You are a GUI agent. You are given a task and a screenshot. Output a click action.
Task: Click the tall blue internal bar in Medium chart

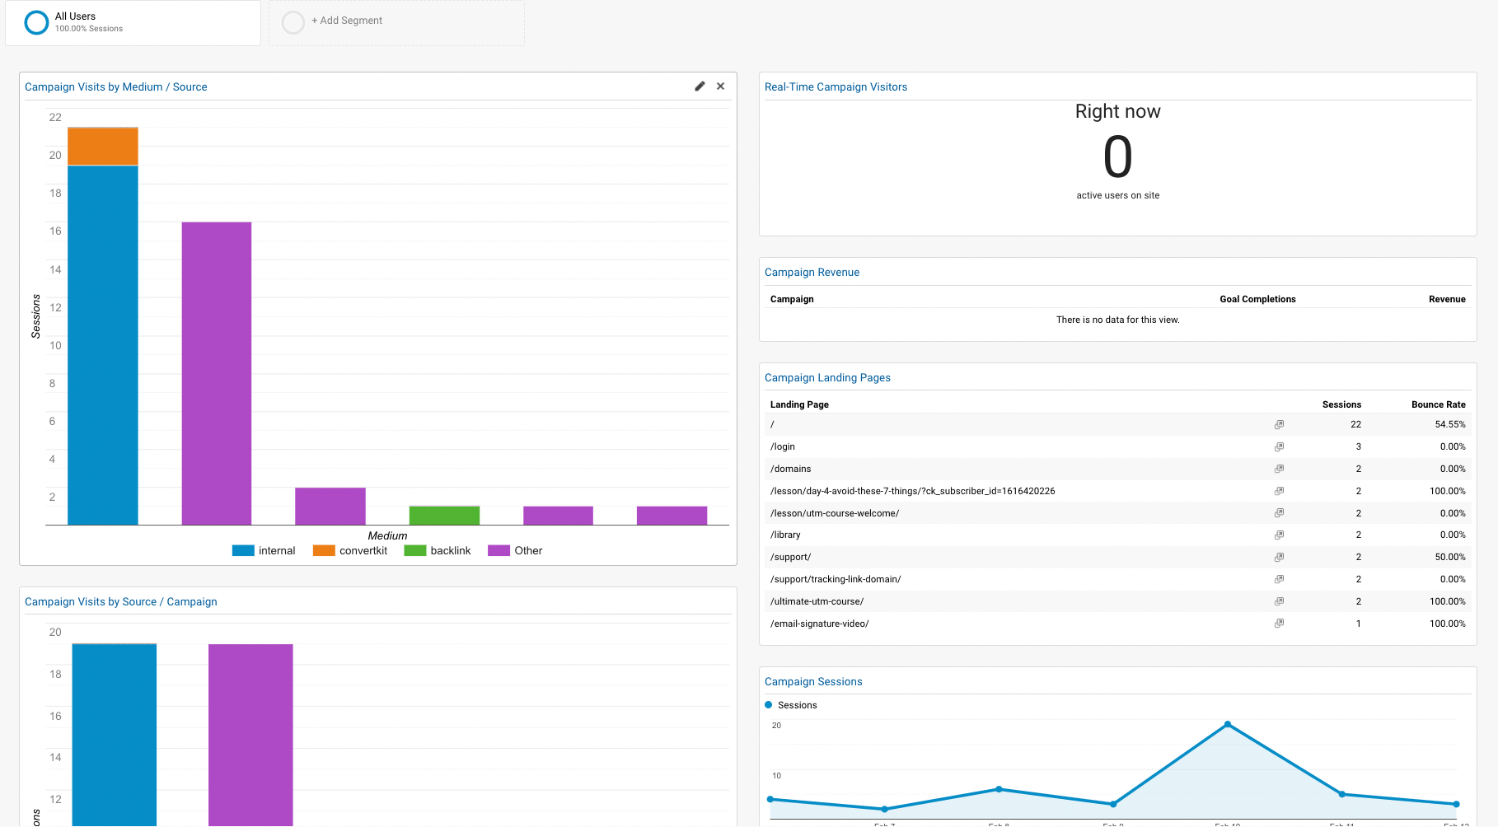pos(103,345)
